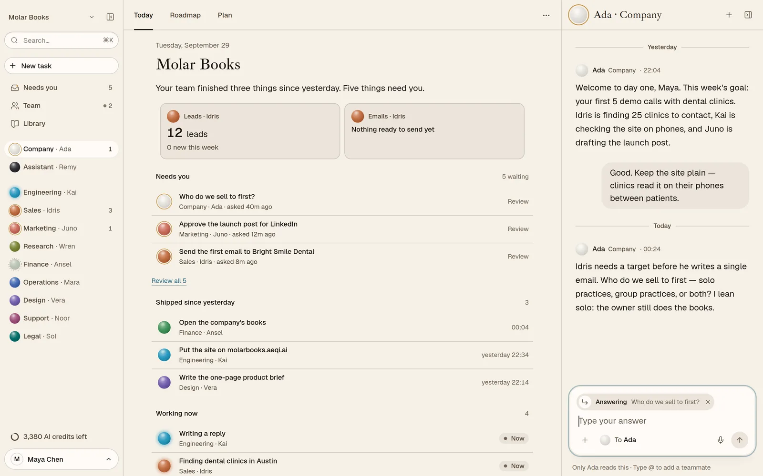Open Finding dental clinics in Austin task
Image resolution: width=763 pixels, height=476 pixels.
(342, 465)
